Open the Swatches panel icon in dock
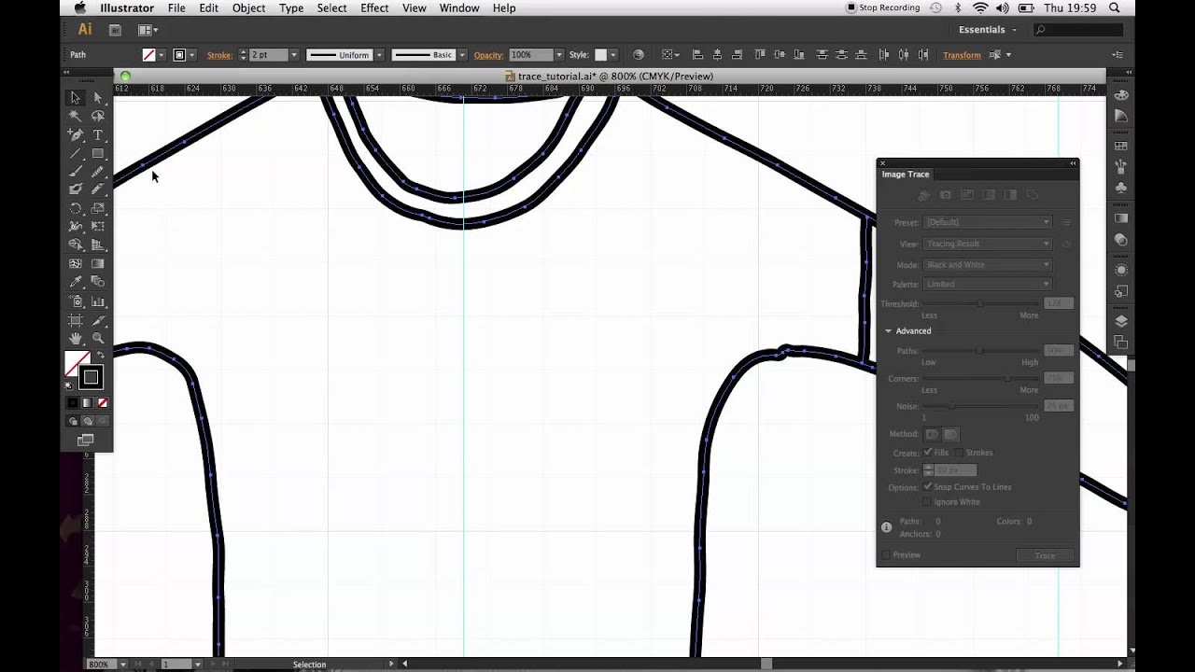This screenshot has width=1195, height=672. pyautogui.click(x=1121, y=146)
